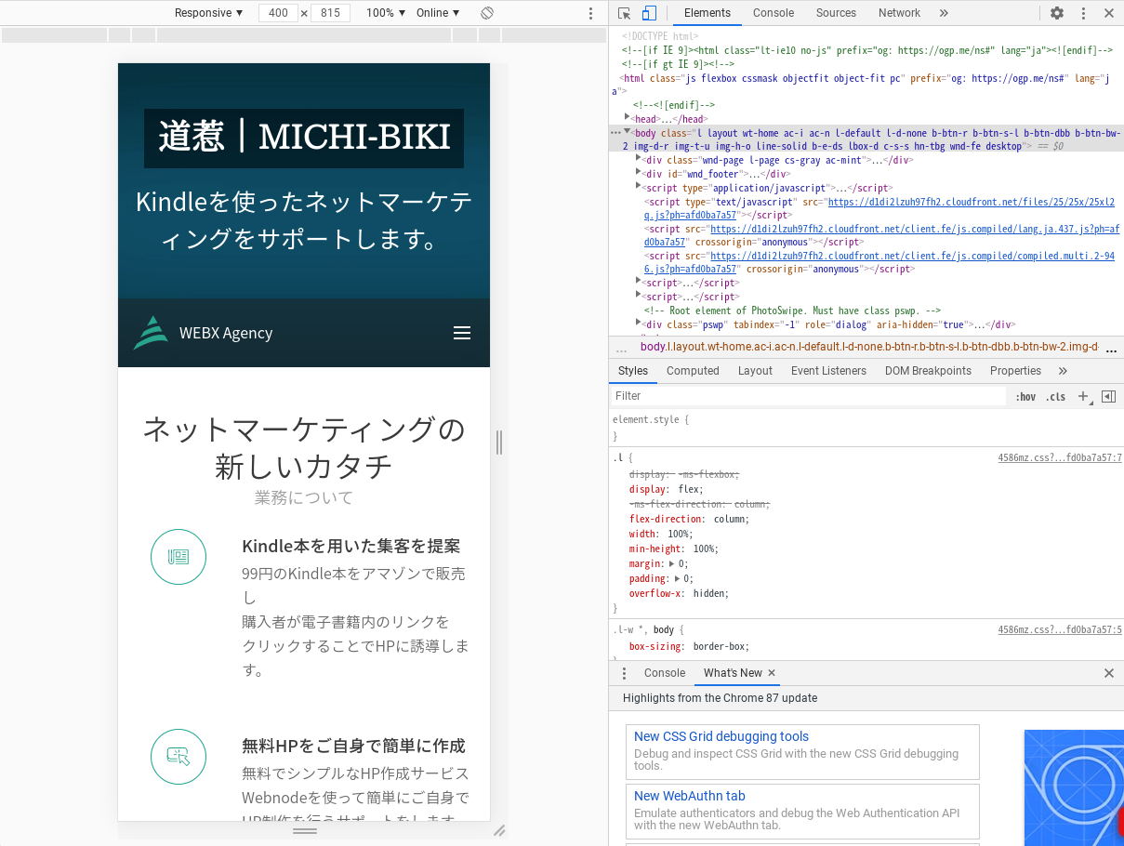Open the Console panel tab in top bar
The height and width of the screenshot is (846, 1124).
coord(774,13)
